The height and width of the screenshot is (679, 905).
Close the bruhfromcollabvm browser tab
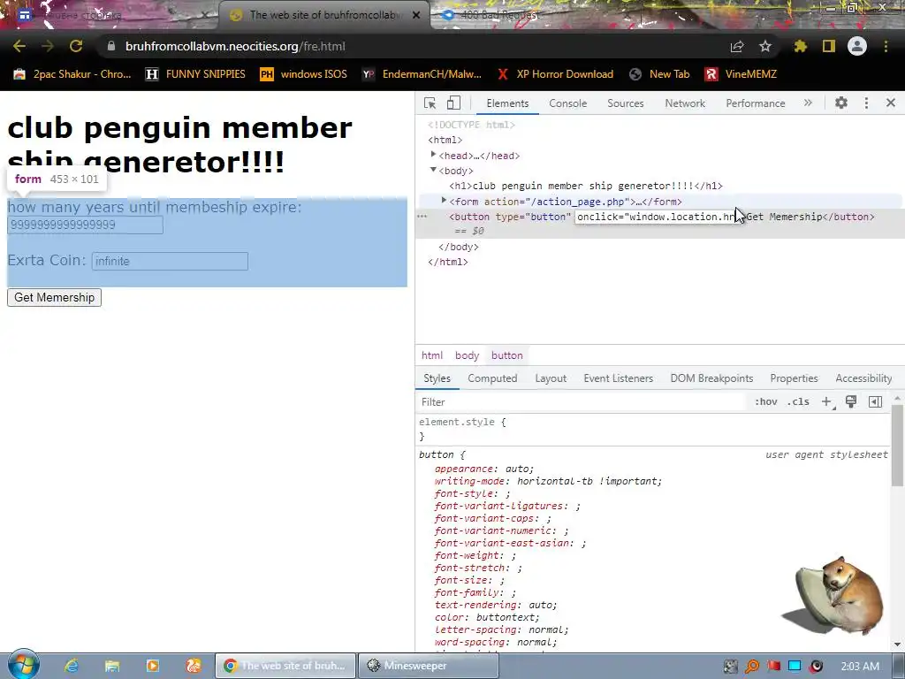click(416, 15)
